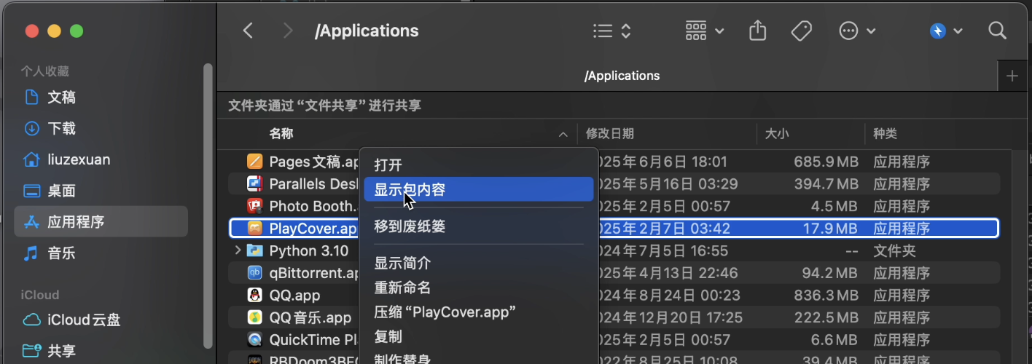Select the QuickTime Player app icon
This screenshot has height=364, width=1032.
click(254, 340)
